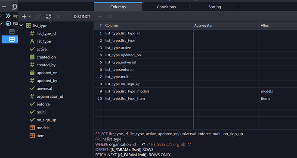Screen dimensions: 297x158
Task: Open the add table plus dropdown in toolbar
Action: [x=27, y=16]
